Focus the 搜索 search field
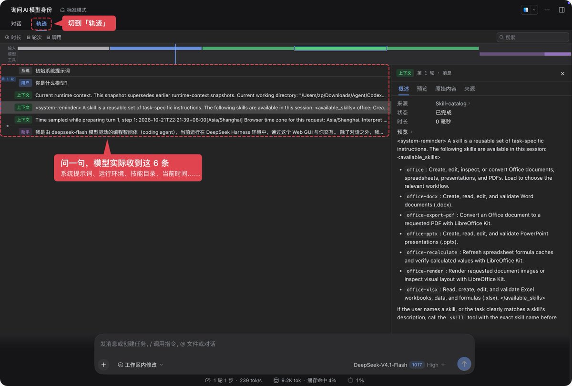The image size is (572, 386). [x=532, y=37]
